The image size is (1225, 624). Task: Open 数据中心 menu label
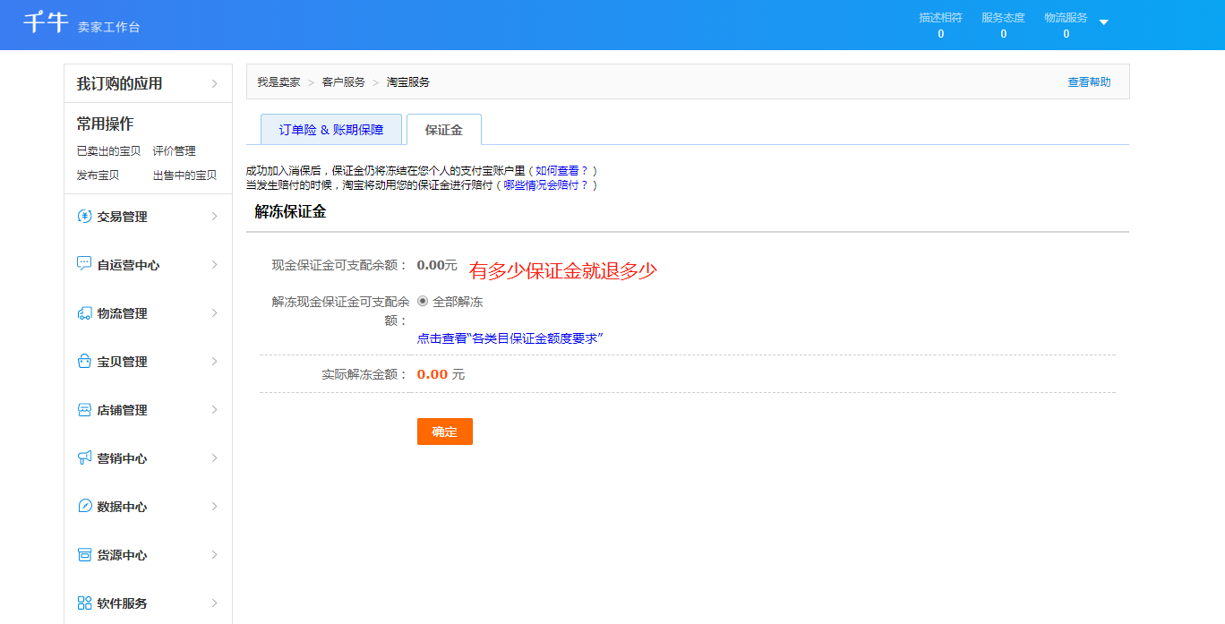[122, 507]
